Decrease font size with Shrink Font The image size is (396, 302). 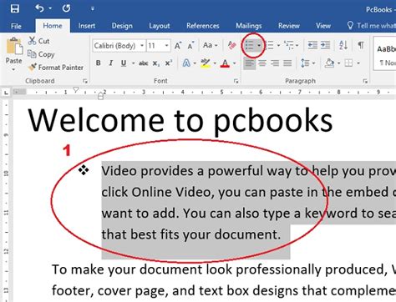[190, 45]
